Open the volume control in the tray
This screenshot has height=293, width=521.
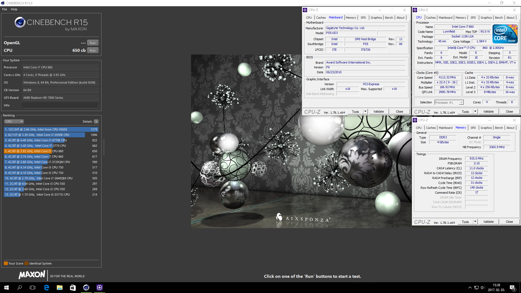click(x=482, y=288)
